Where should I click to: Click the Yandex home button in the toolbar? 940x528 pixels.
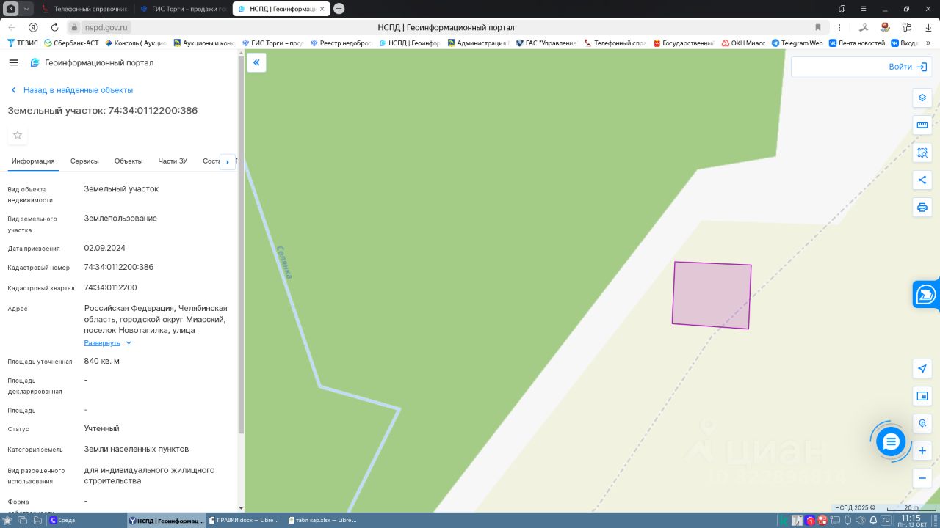pos(33,27)
